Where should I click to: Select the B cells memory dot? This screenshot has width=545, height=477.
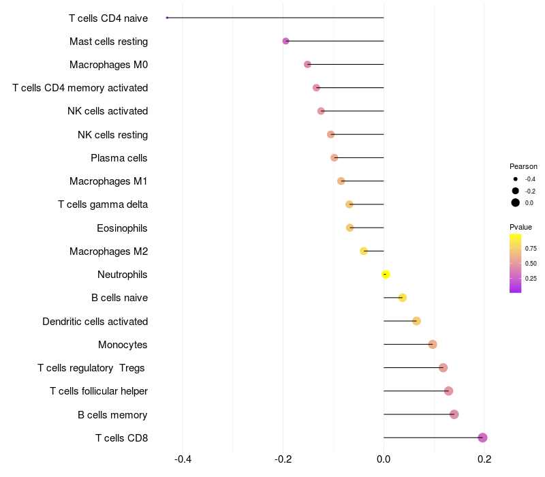click(454, 414)
